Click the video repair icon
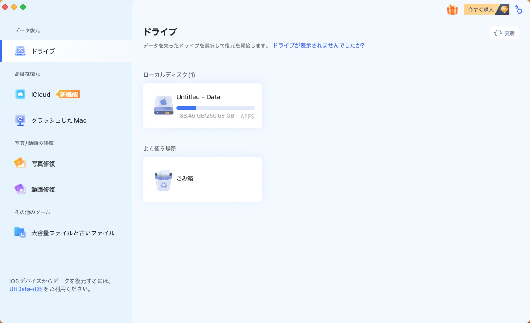Screen dimensions: 530x323 (x=20, y=189)
